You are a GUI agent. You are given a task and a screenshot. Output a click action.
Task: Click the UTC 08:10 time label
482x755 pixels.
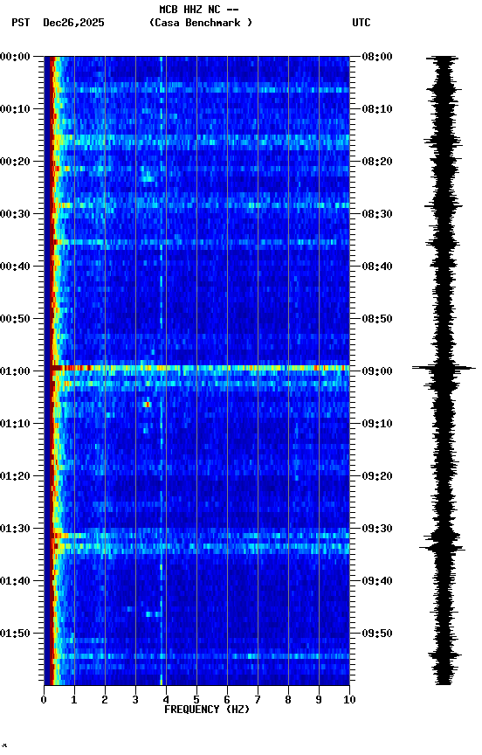(377, 109)
